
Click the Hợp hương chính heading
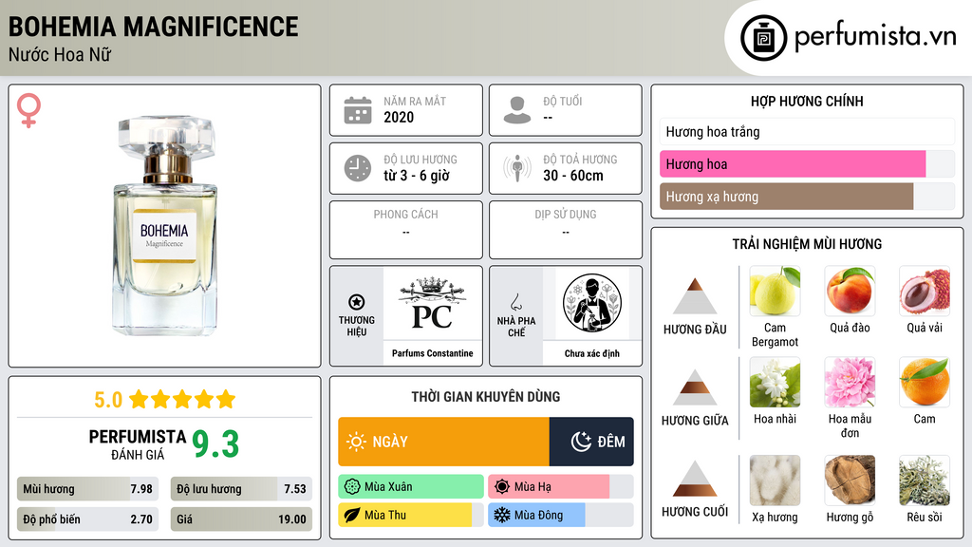point(807,101)
